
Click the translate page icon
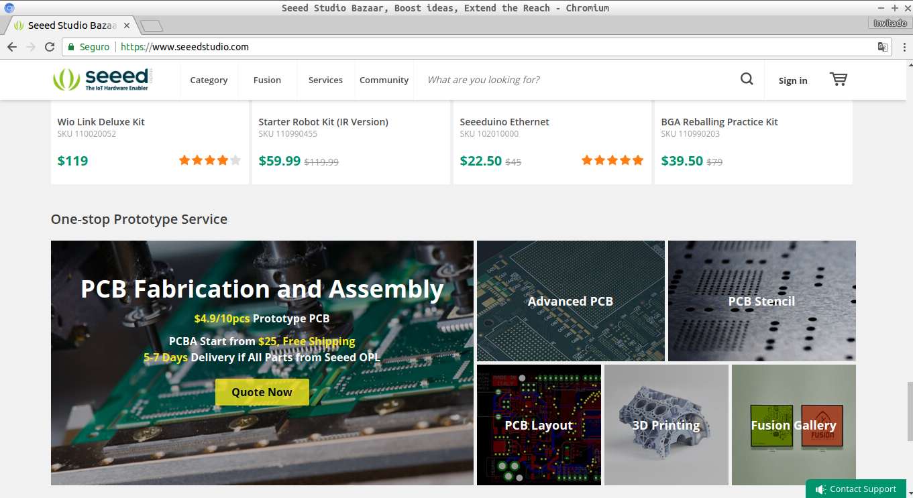(883, 47)
